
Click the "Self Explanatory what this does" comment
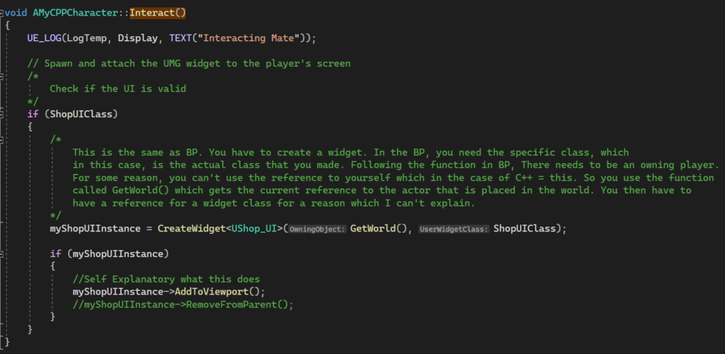click(x=166, y=279)
